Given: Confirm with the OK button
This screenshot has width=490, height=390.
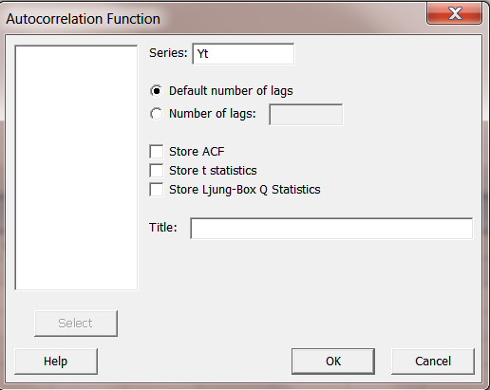Looking at the screenshot, I should pyautogui.click(x=333, y=362).
